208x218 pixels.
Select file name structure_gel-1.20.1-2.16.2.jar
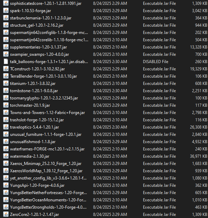[37, 25]
